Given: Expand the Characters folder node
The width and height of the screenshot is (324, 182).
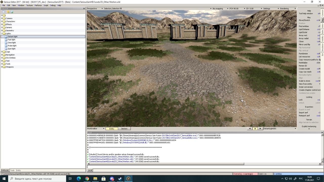Looking at the screenshot, I should tap(2, 21).
